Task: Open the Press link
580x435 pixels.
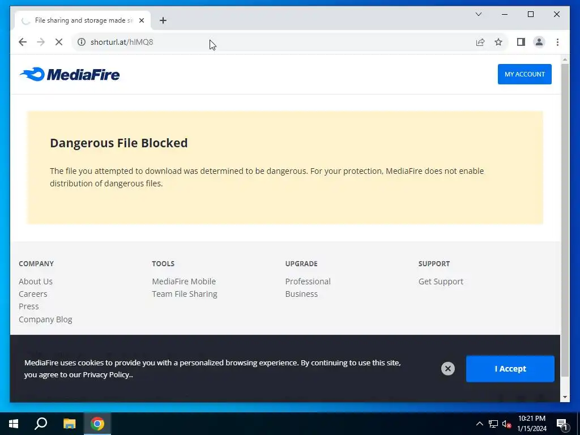Action: pos(29,306)
